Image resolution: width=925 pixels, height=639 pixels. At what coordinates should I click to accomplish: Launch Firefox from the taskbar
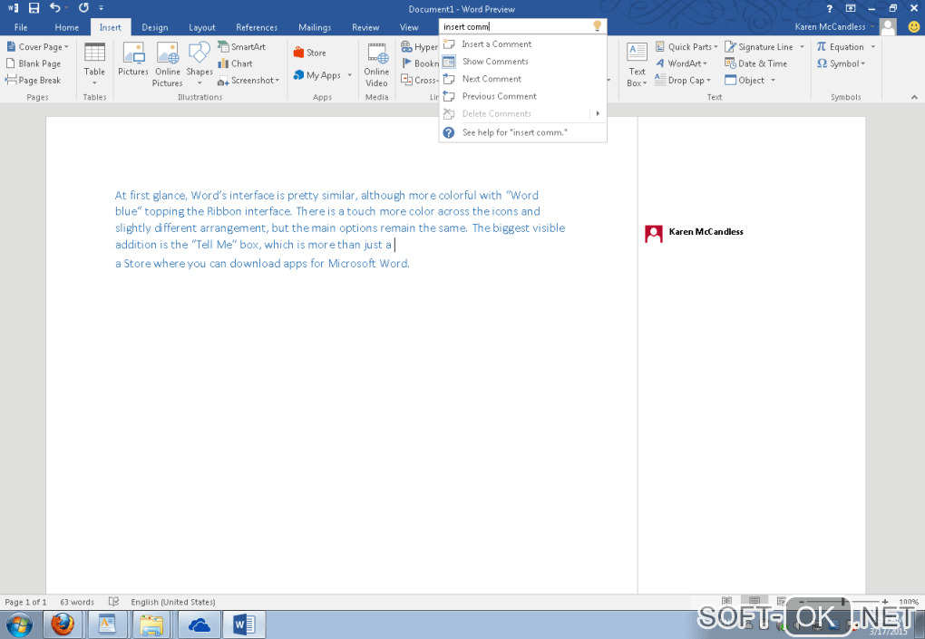pos(62,624)
